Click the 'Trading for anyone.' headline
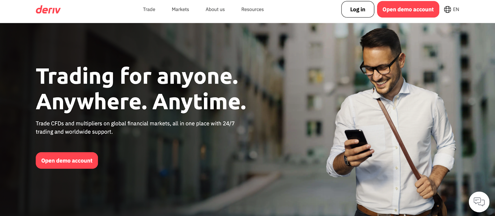Screen dimensions: 495x216 [x=137, y=77]
